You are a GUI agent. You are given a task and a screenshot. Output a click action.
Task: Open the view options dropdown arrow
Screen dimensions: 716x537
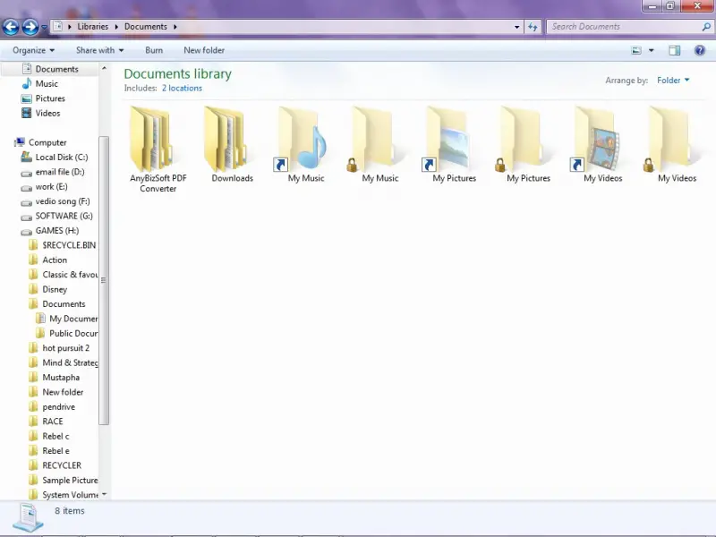(x=652, y=50)
